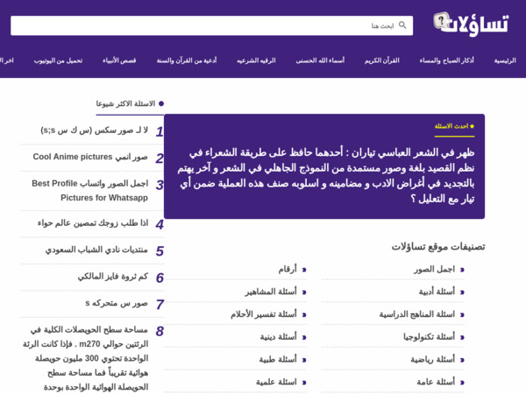Click arrow bullet beside أسئلة تكنولوجيا
Viewport: 526px width, 394px height.
462,337
